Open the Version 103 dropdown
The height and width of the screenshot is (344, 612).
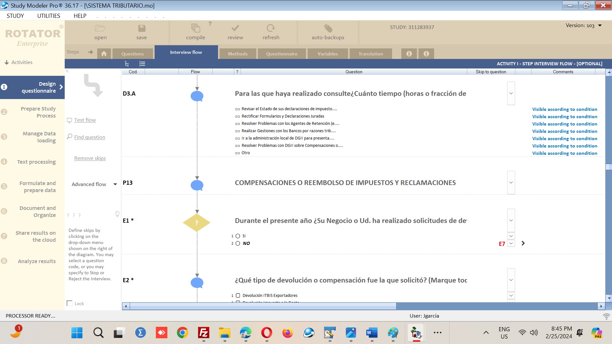(600, 25)
